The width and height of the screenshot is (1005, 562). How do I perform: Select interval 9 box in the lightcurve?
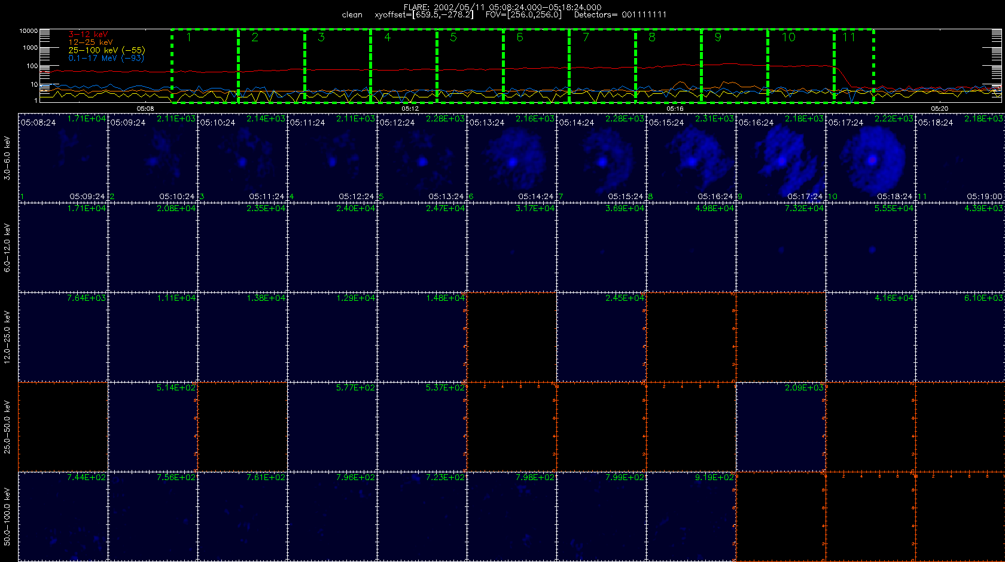pyautogui.click(x=735, y=66)
